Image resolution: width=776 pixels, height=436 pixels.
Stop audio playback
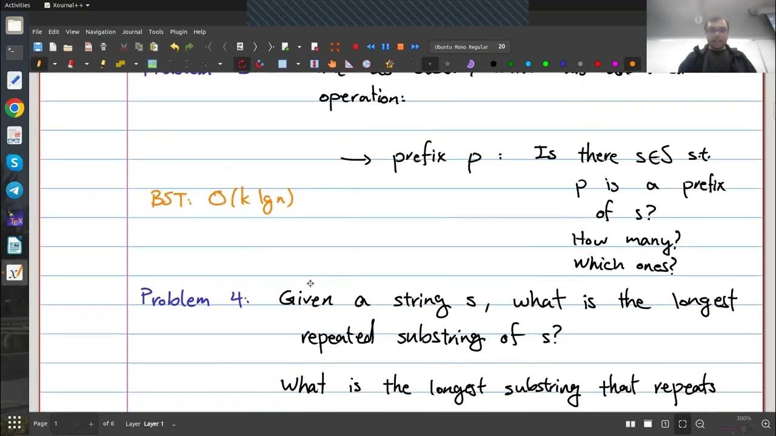(400, 47)
